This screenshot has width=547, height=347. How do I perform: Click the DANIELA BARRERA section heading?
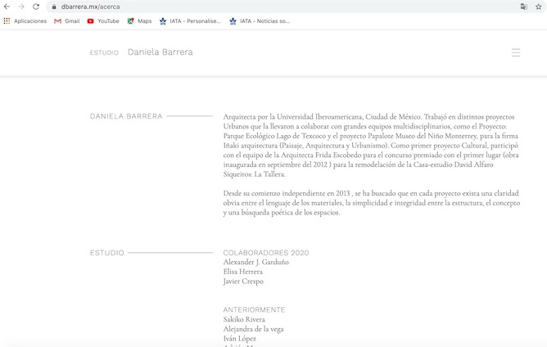click(126, 116)
